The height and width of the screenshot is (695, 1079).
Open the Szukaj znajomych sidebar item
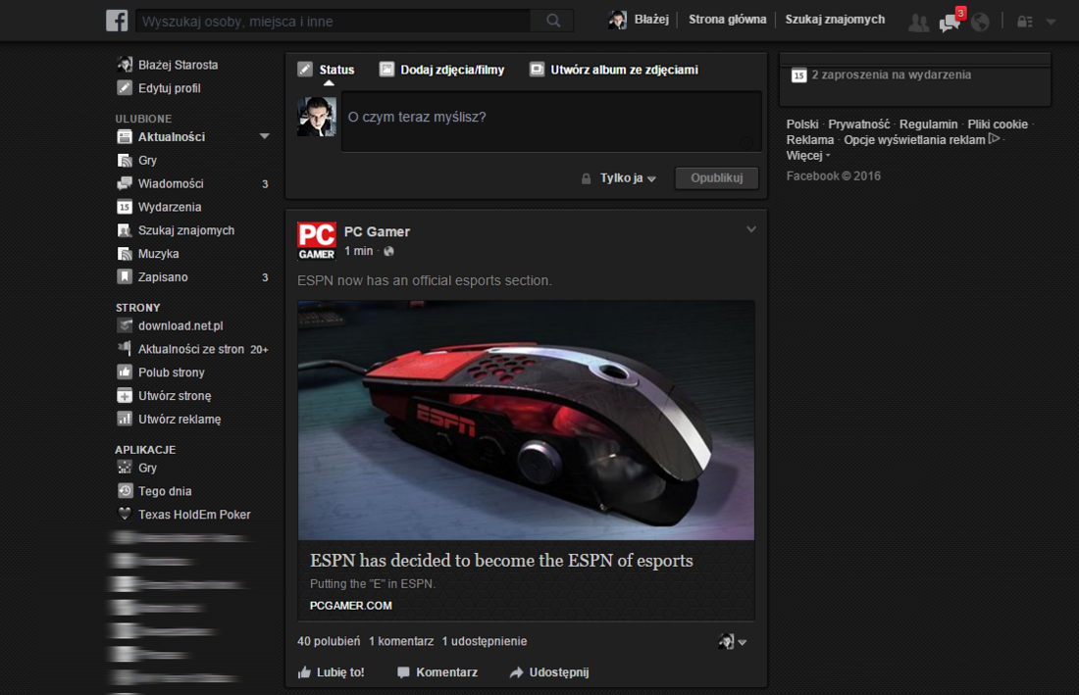(x=177, y=230)
